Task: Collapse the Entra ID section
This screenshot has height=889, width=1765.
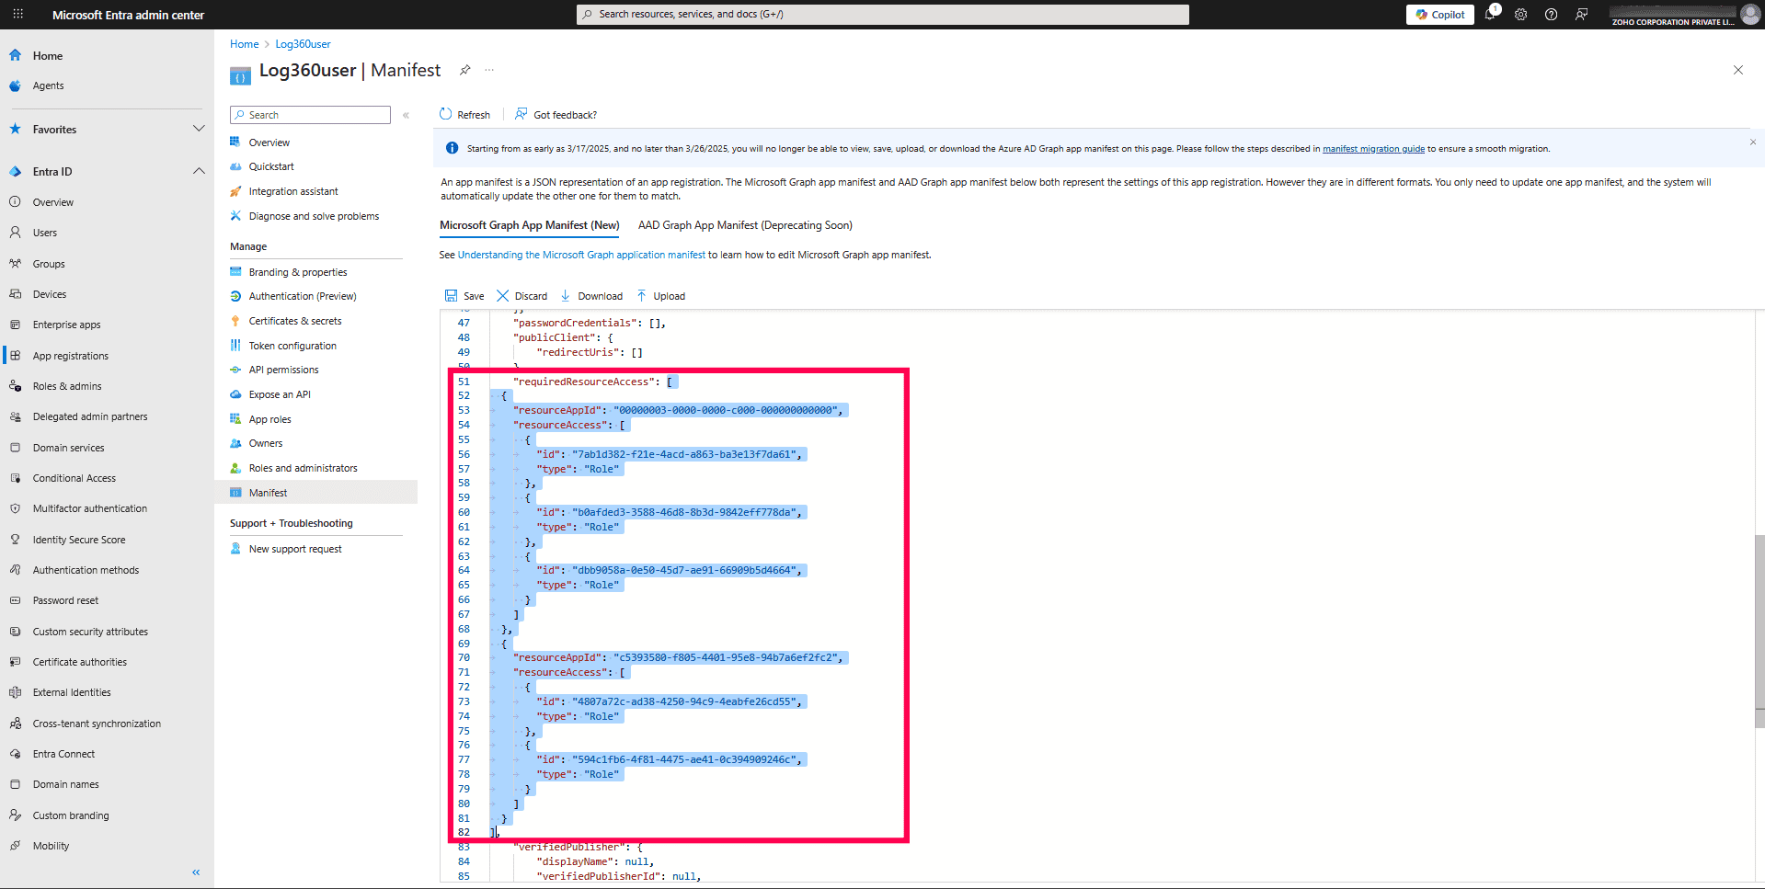Action: (199, 171)
